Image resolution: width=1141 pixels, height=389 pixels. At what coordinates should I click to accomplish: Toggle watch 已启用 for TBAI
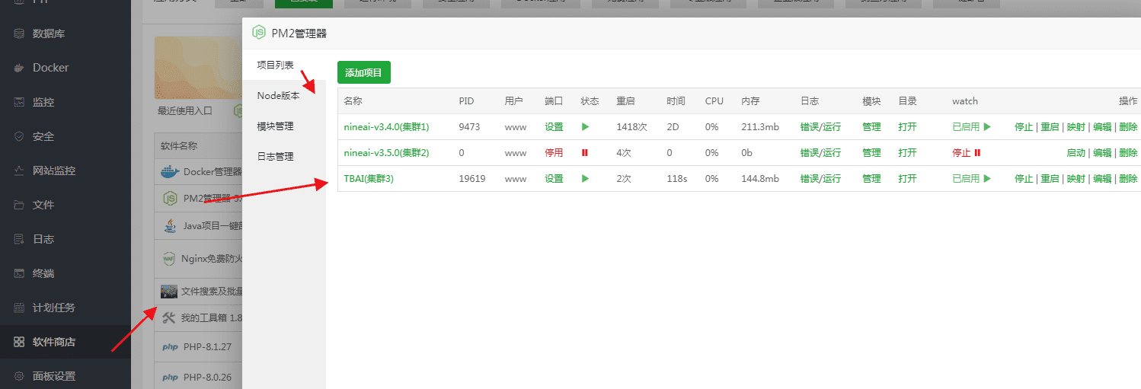[x=972, y=179]
